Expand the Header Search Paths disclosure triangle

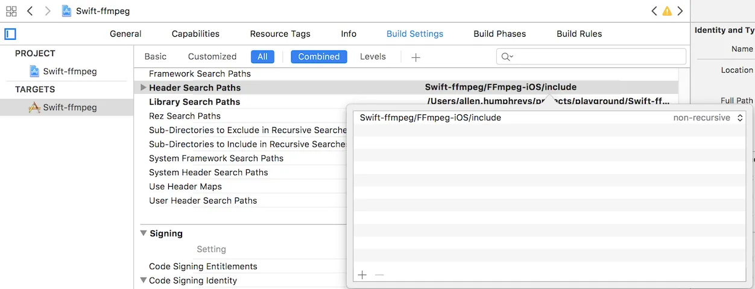click(x=143, y=88)
